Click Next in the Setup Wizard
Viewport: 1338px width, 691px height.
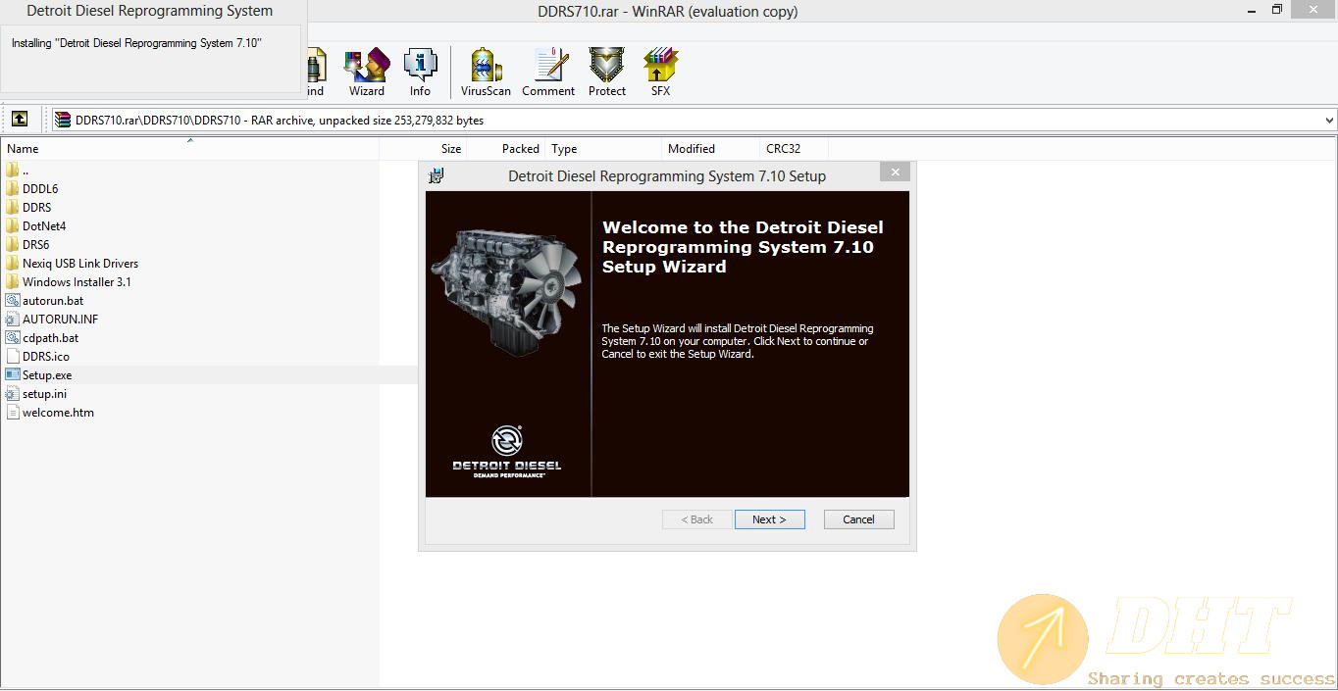pos(769,519)
